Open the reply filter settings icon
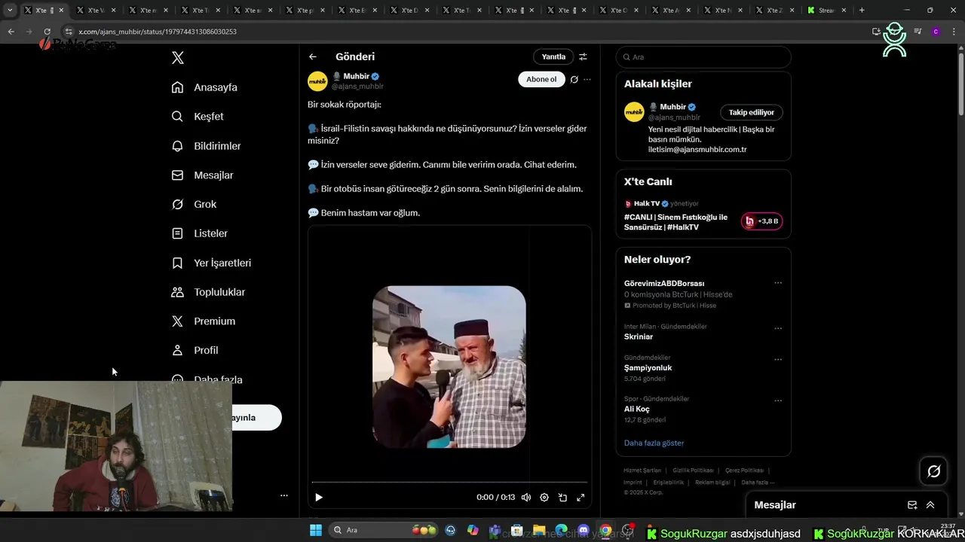Image resolution: width=965 pixels, height=542 pixels. (x=583, y=56)
